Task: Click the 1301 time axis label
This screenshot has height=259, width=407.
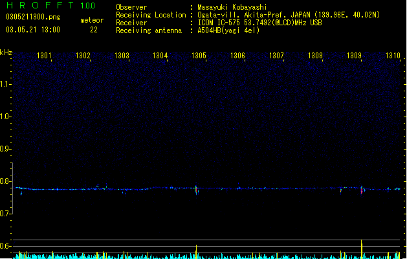Action: tap(44, 55)
